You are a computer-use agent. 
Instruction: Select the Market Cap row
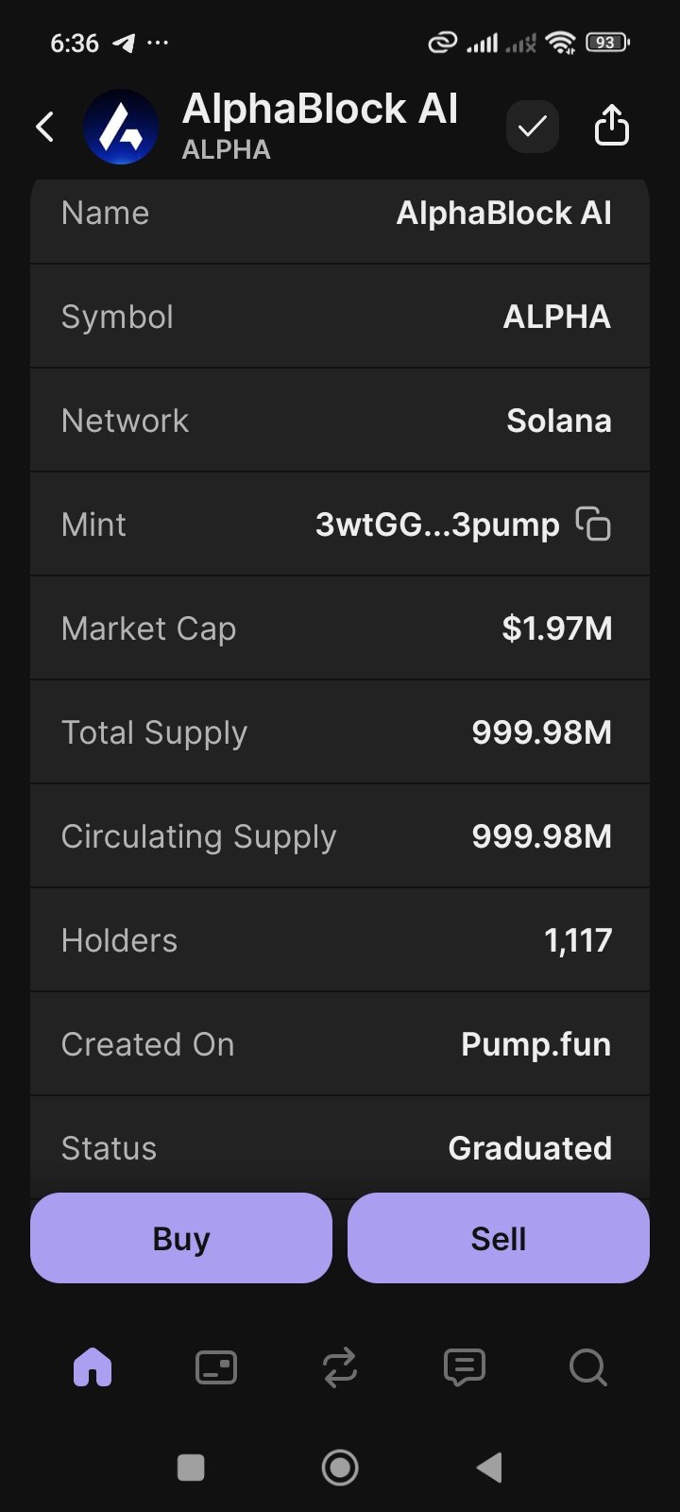click(340, 628)
